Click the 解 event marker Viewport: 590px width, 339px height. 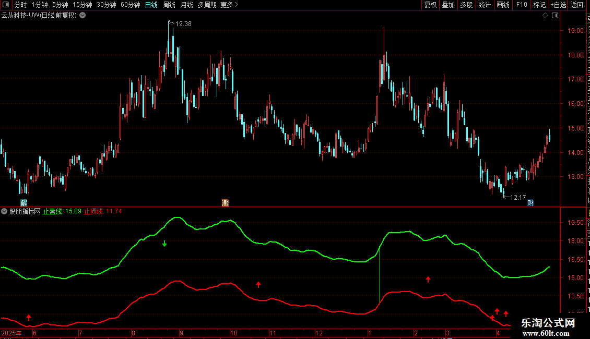click(23, 203)
